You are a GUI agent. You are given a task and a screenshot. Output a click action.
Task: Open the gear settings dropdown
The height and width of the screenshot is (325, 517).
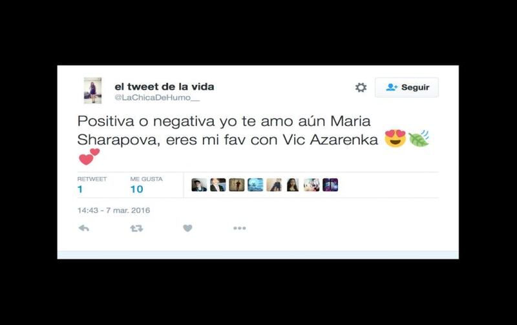361,87
